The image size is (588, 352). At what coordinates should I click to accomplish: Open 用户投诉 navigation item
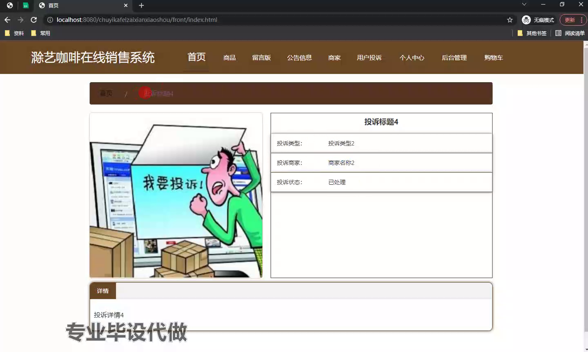(x=369, y=58)
